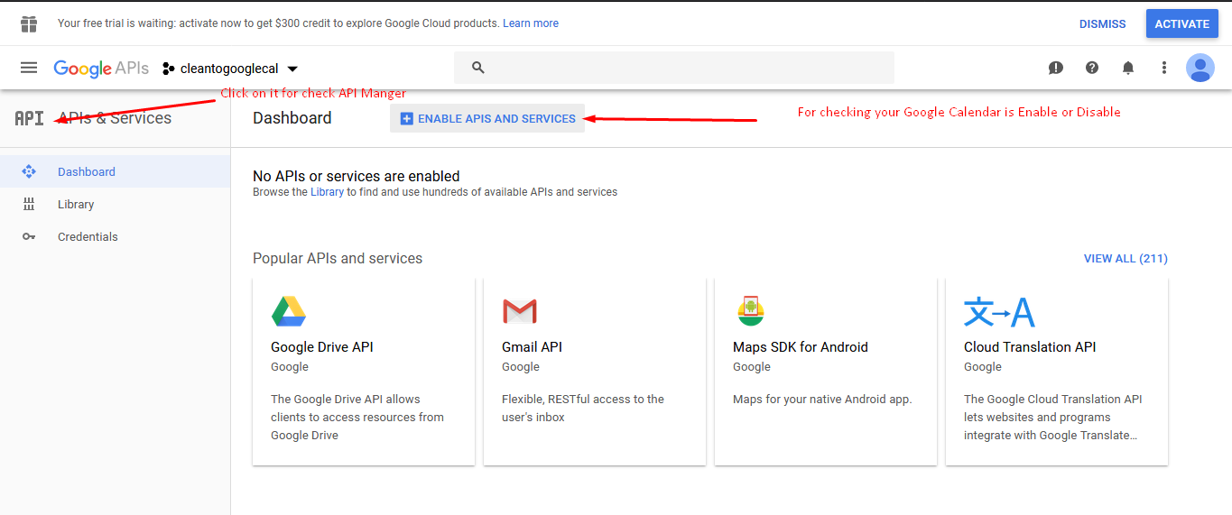1232x515 pixels.
Task: Open the Maps SDK for Android title
Action: coord(801,347)
